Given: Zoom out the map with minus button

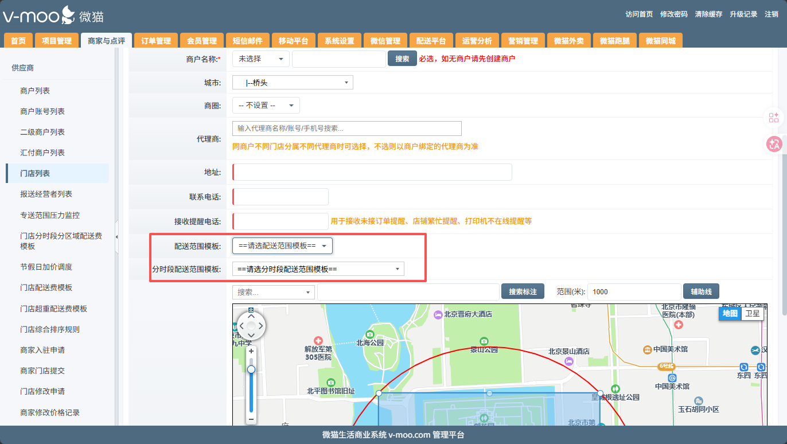Looking at the screenshot, I should [251, 419].
